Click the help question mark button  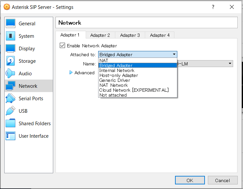pos(213,7)
